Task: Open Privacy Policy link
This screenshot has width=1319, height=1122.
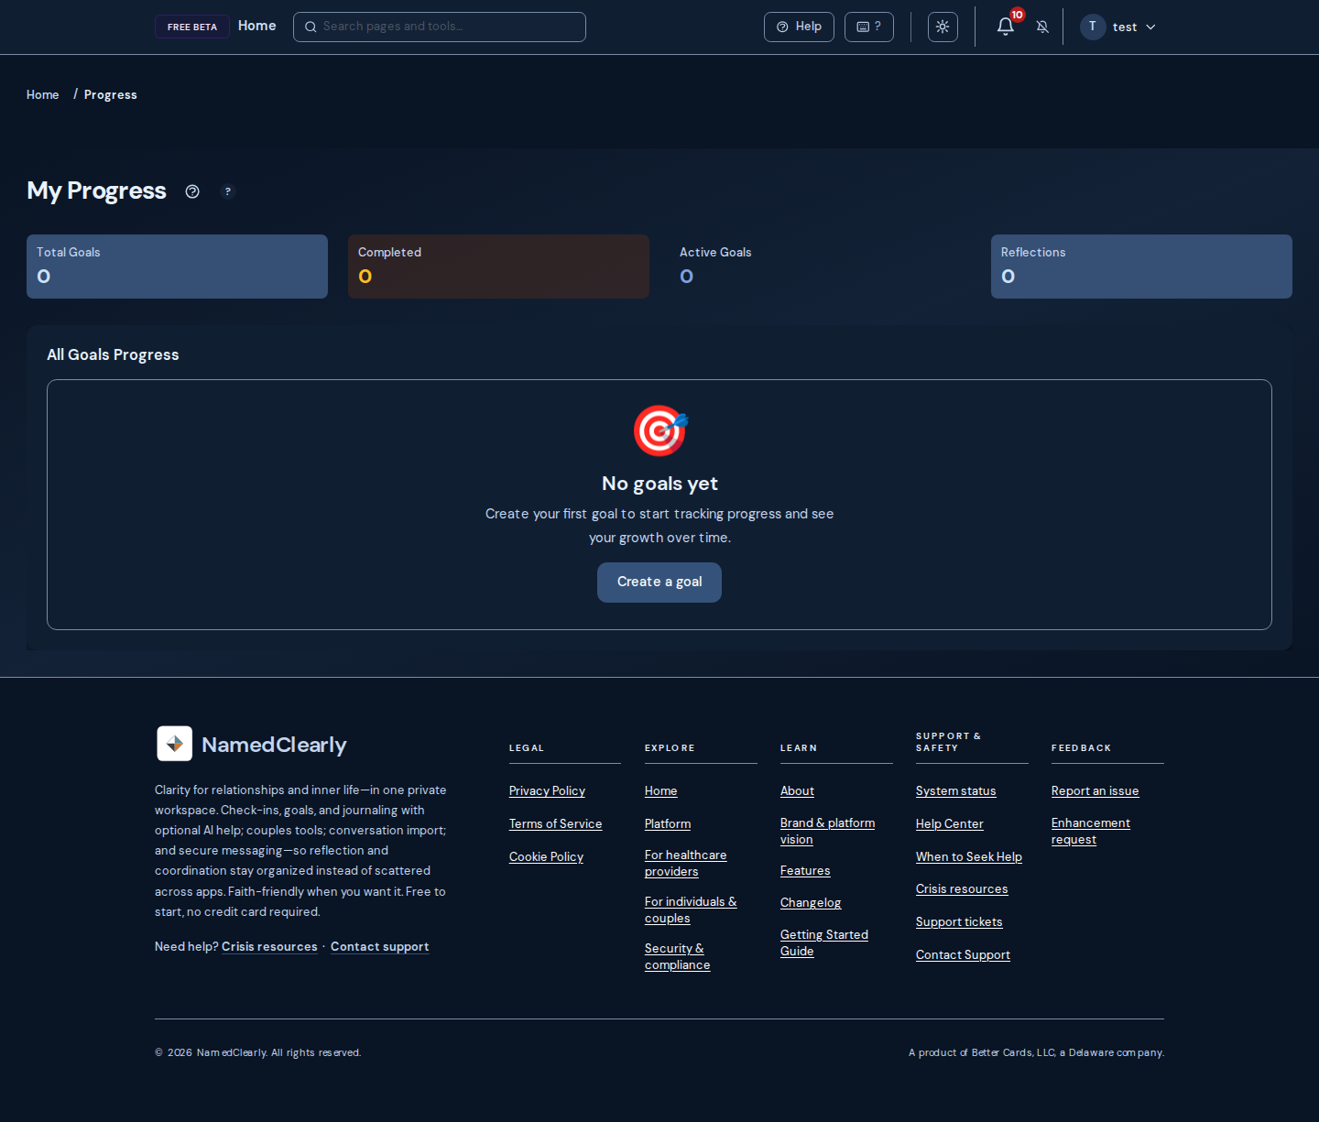Action: click(547, 790)
